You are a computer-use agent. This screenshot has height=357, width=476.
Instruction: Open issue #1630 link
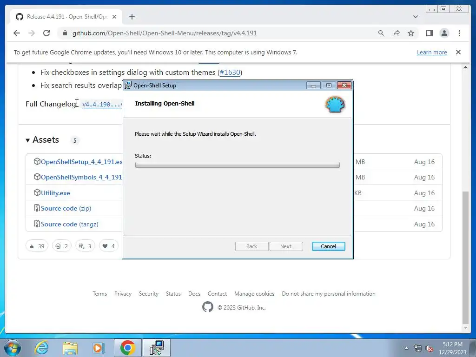tap(230, 72)
